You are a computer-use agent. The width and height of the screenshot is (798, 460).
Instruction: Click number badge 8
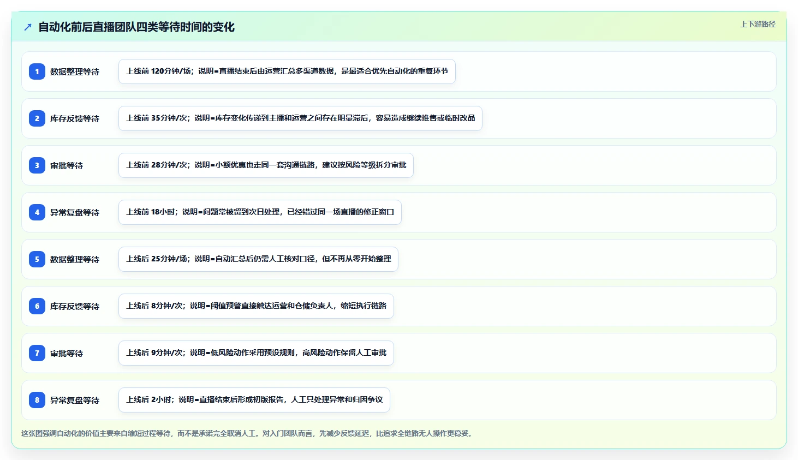click(37, 400)
